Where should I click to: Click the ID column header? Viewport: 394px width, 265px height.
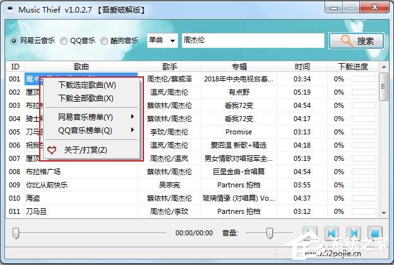point(15,67)
